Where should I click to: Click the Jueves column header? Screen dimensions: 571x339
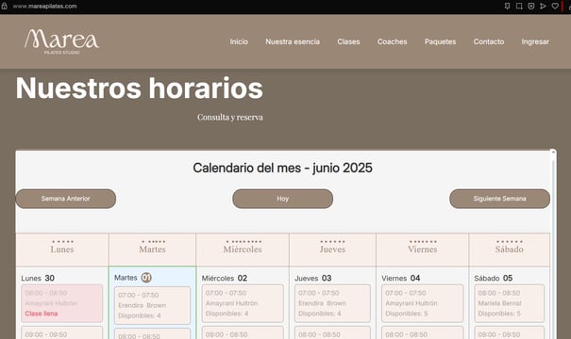[x=332, y=250]
